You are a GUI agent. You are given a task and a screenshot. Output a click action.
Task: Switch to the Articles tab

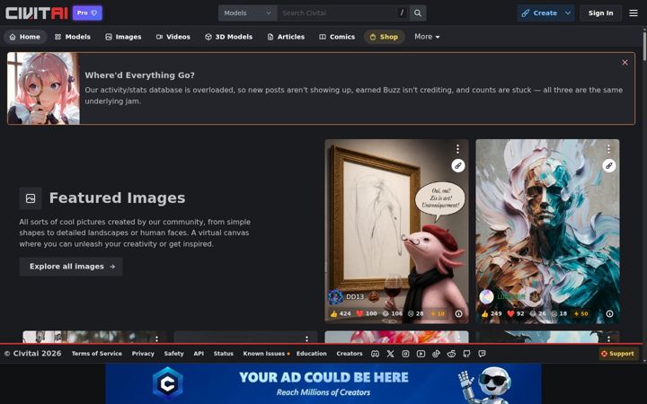click(286, 37)
